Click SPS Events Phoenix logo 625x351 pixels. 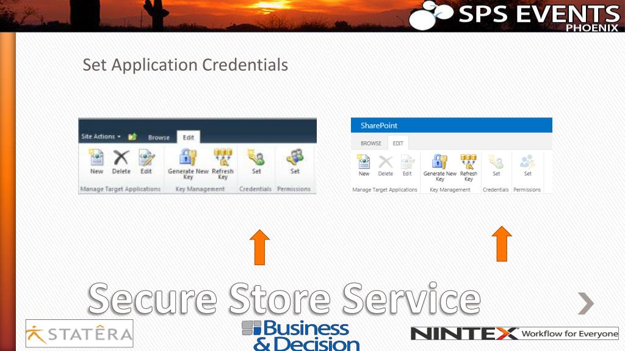(x=515, y=16)
